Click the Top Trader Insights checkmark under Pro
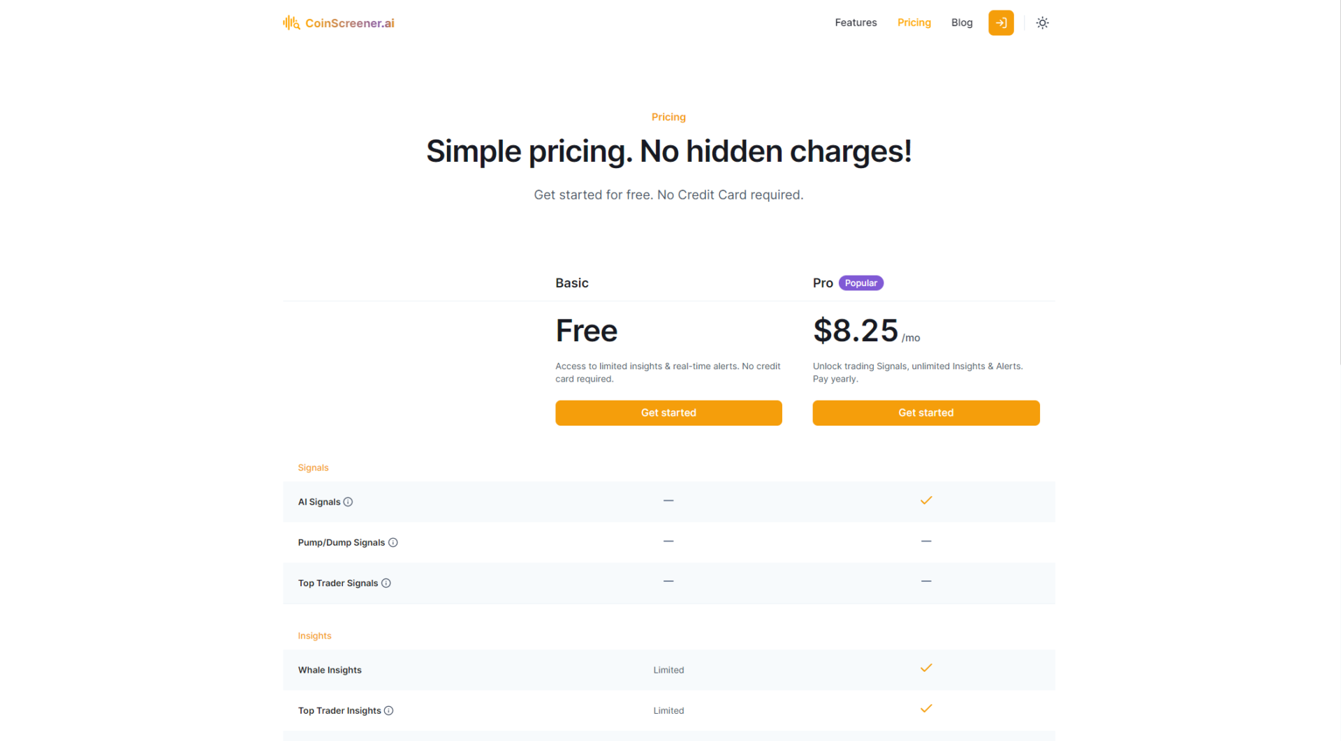 tap(925, 708)
